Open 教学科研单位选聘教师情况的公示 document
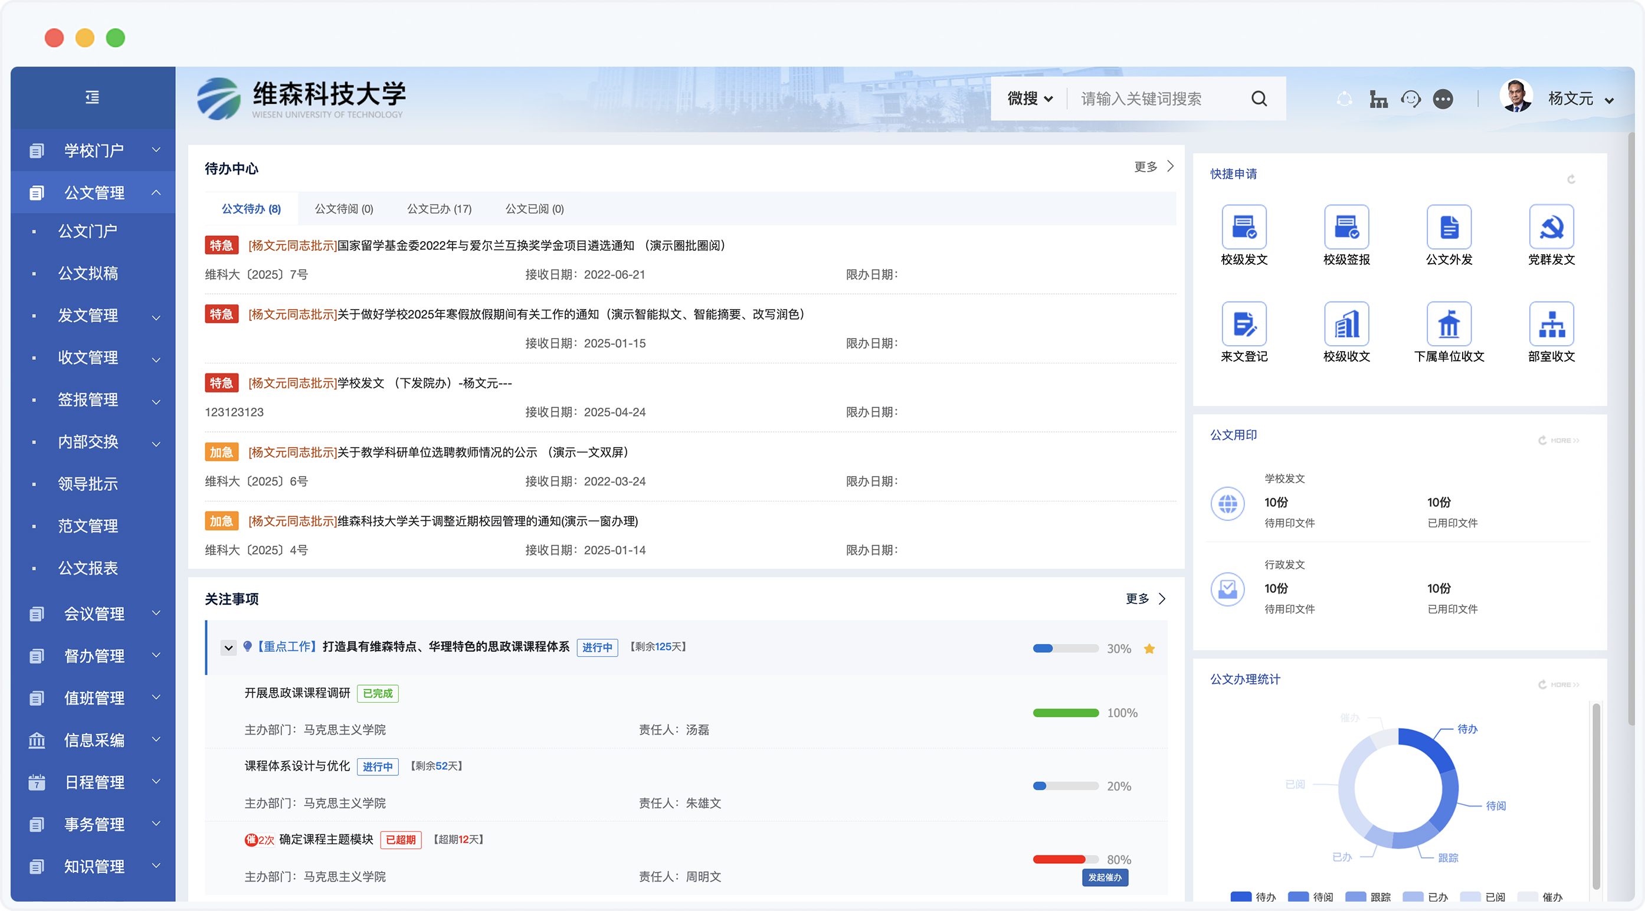This screenshot has width=1645, height=911. pyautogui.click(x=439, y=453)
